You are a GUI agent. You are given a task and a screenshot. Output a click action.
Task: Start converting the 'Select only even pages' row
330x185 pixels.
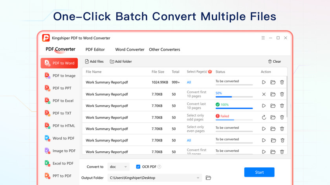pyautogui.click(x=264, y=129)
